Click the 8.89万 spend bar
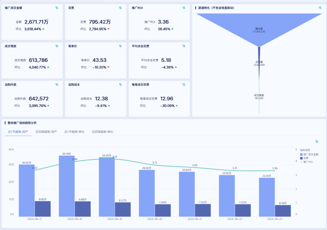 point(83,209)
